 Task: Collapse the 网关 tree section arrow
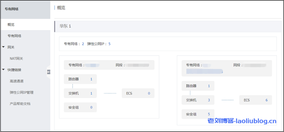coord(3,47)
